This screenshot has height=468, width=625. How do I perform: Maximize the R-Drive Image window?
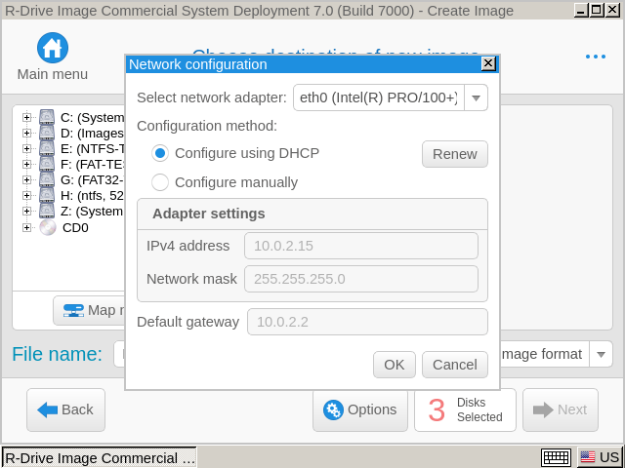click(x=597, y=10)
